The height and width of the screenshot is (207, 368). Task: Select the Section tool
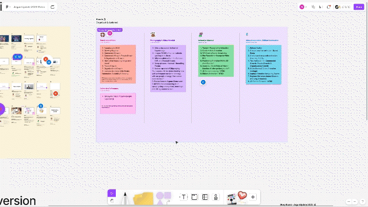pyautogui.click(x=195, y=197)
